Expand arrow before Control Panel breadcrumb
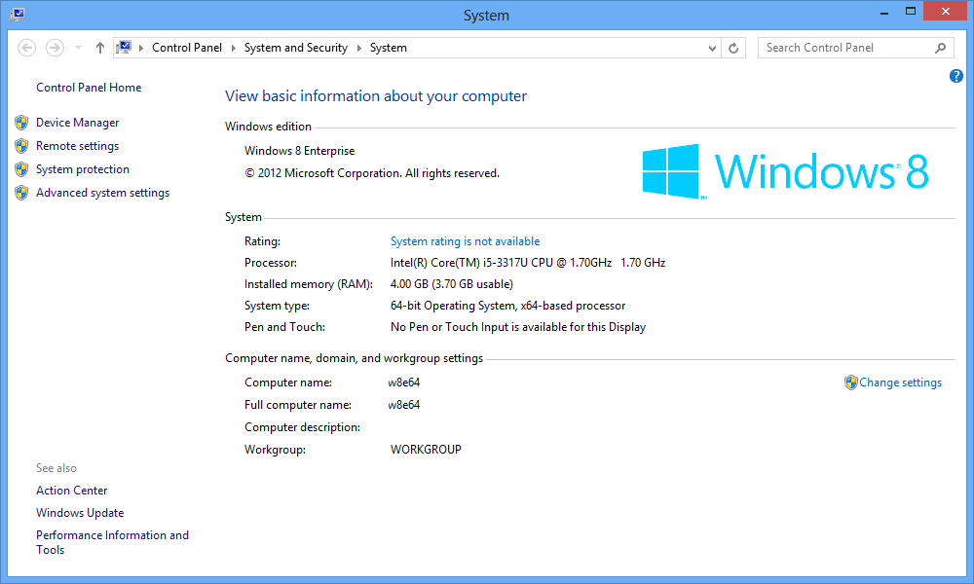Image resolution: width=974 pixels, height=584 pixels. 141,48
